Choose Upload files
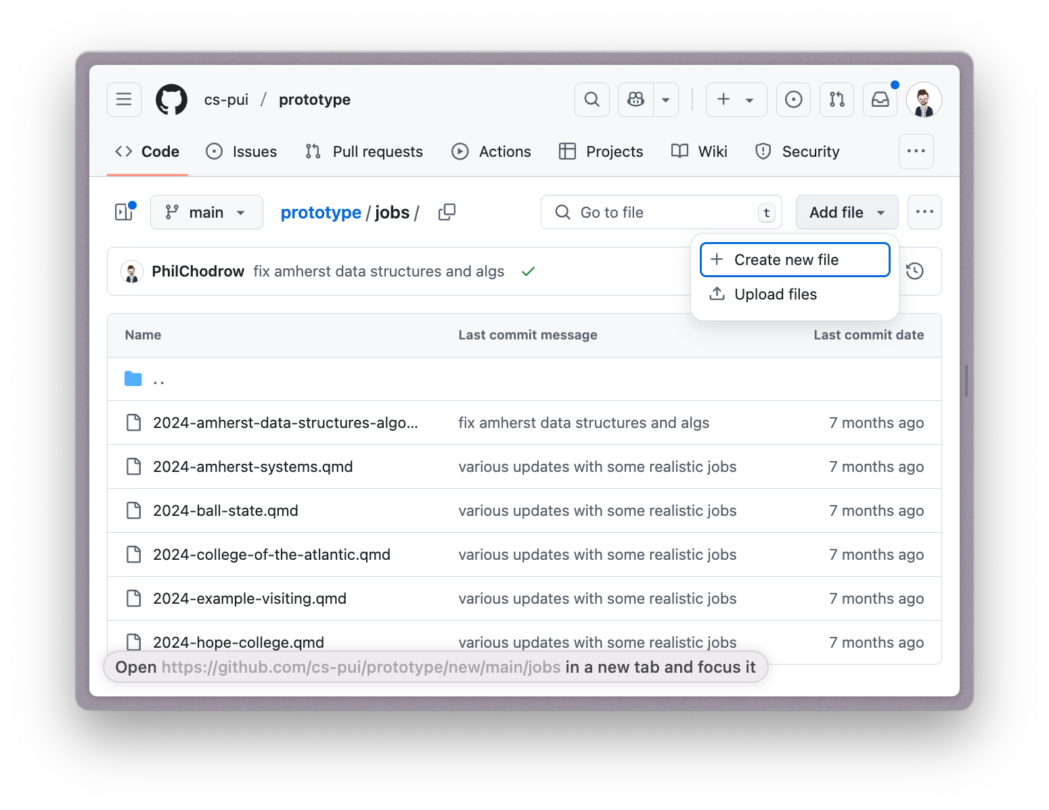1049x810 pixels. point(795,294)
